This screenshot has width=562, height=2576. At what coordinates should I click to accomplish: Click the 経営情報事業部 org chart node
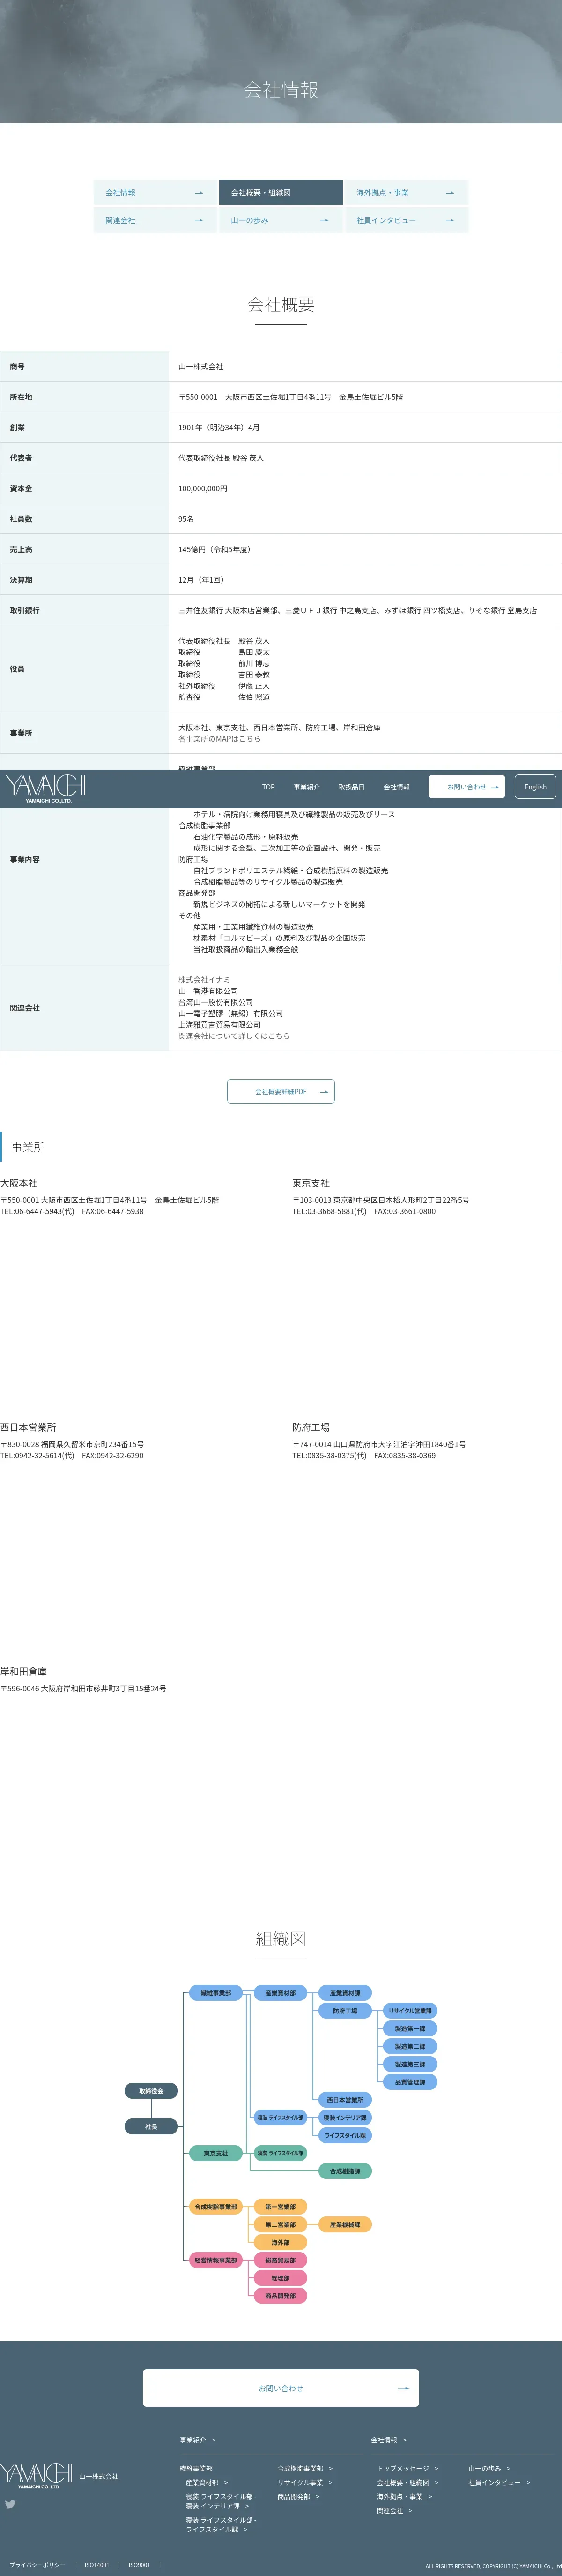pos(215,2260)
